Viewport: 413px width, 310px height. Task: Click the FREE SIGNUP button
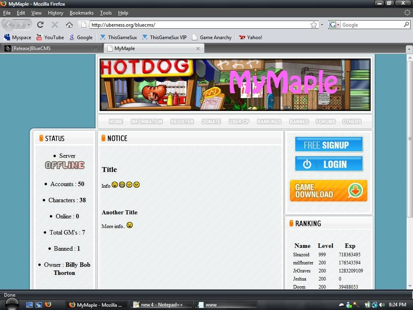pyautogui.click(x=329, y=144)
